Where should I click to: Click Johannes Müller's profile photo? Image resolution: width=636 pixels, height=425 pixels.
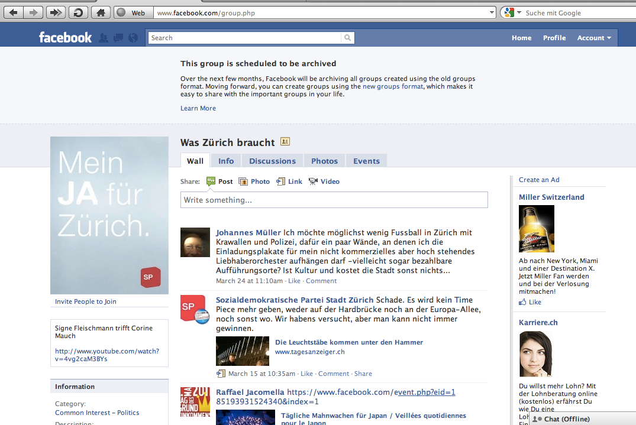[195, 242]
